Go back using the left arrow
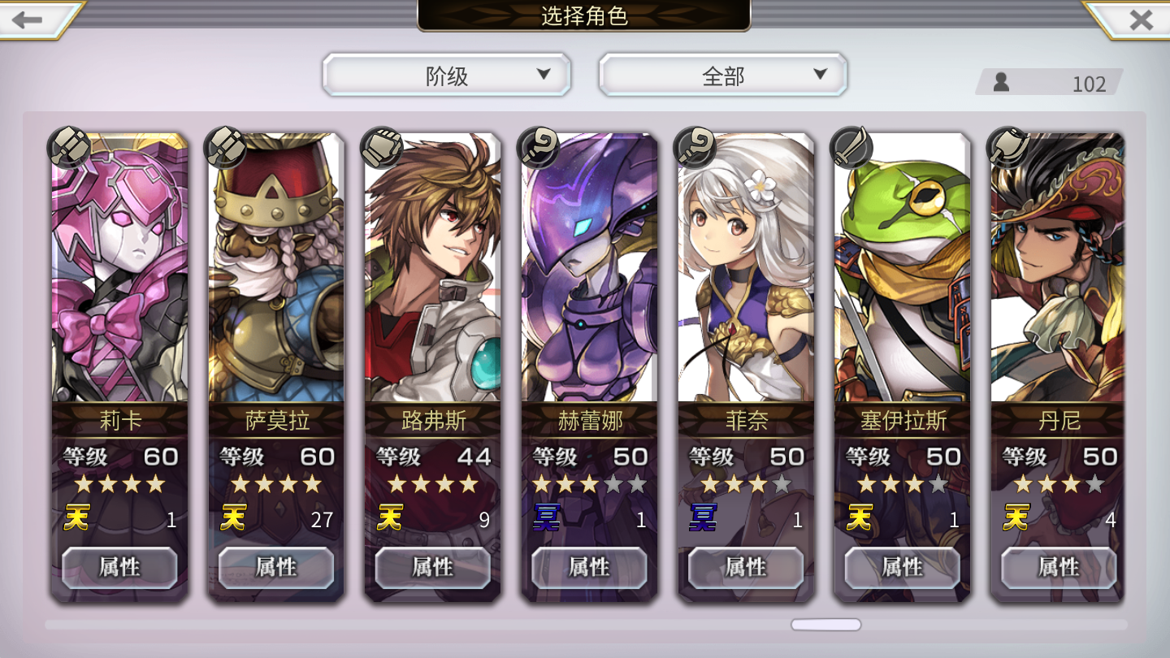The image size is (1170, 658). point(28,19)
